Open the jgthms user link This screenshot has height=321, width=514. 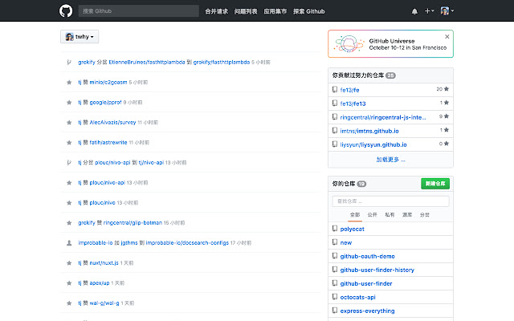[x=129, y=243]
